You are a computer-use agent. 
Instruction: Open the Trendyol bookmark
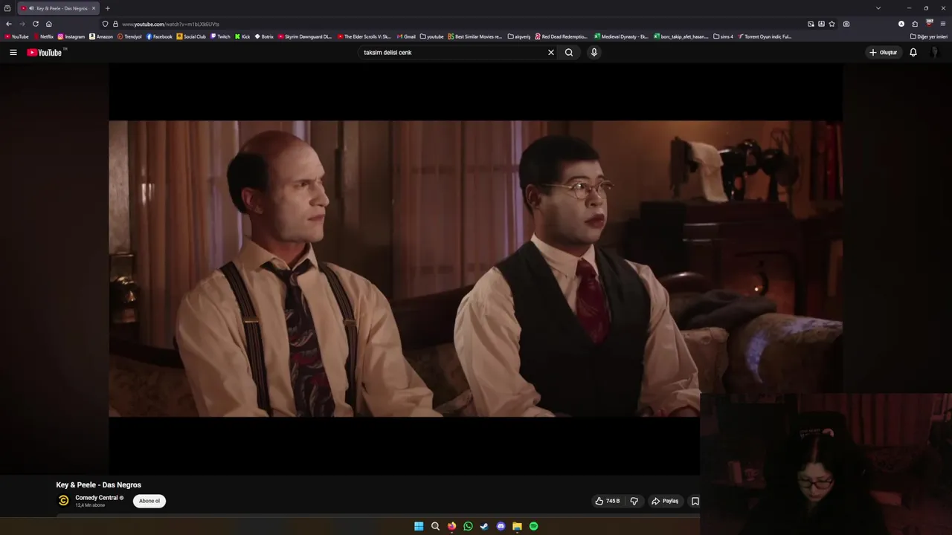click(129, 36)
